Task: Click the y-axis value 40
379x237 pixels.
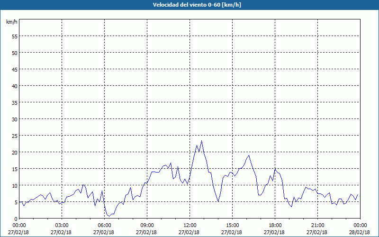Action: (15, 86)
